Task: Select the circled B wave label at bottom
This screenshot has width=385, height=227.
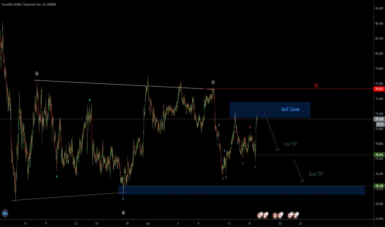Action: point(123,213)
